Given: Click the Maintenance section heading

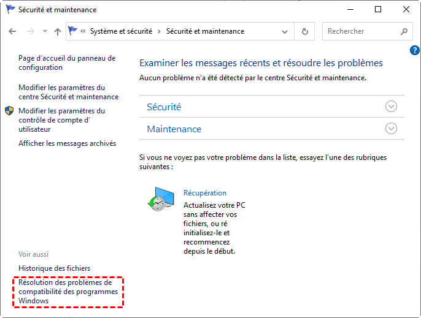Looking at the screenshot, I should click(174, 129).
